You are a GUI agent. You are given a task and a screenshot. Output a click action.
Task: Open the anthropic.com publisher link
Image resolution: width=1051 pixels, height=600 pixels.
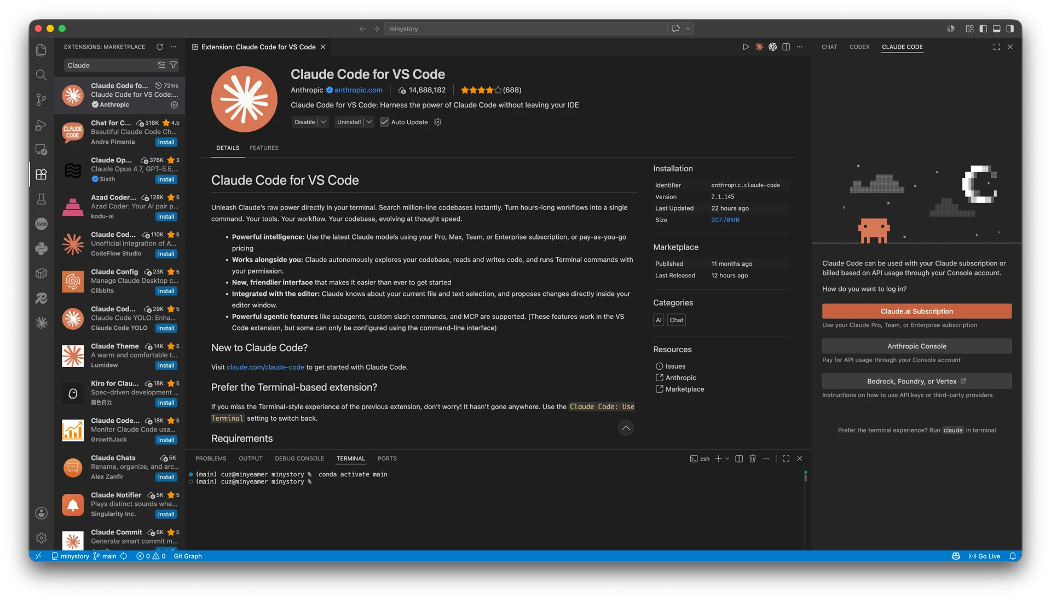(359, 90)
